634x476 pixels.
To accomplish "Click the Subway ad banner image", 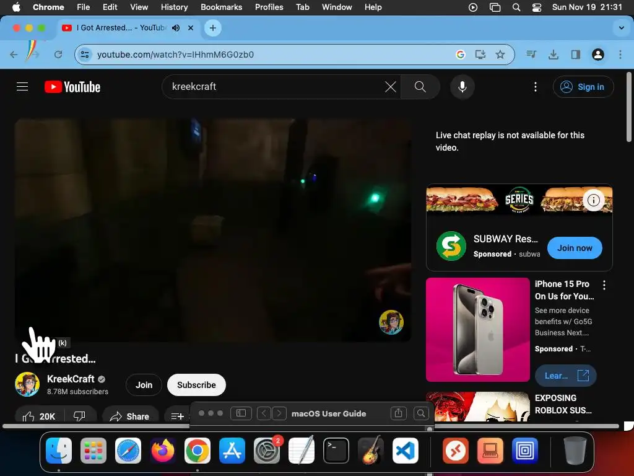I will click(x=519, y=200).
